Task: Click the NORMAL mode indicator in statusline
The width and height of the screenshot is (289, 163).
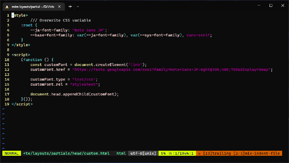Action: 12,153
